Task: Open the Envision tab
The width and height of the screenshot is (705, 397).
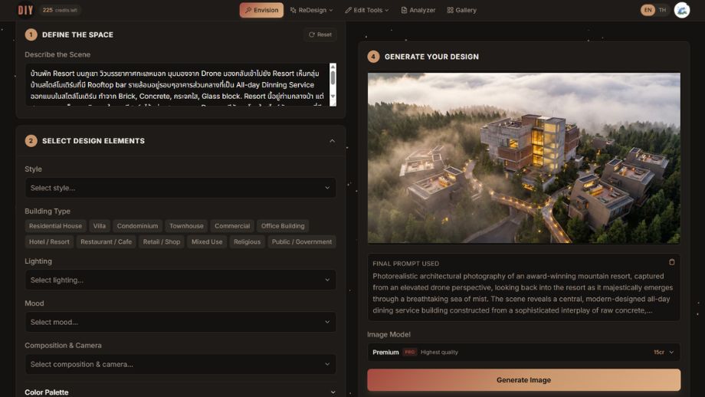Action: 261,10
